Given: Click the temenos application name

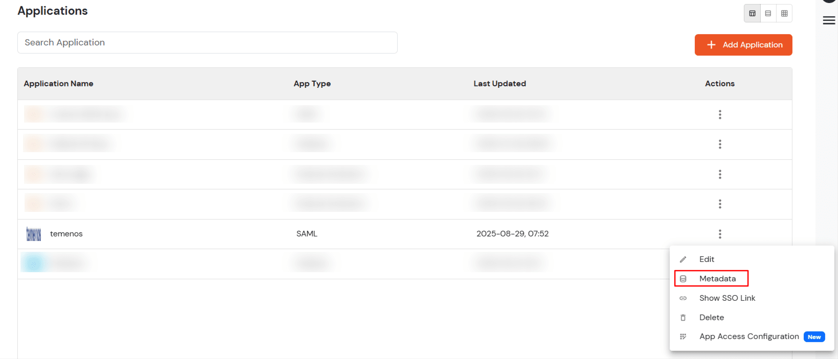Looking at the screenshot, I should point(66,234).
